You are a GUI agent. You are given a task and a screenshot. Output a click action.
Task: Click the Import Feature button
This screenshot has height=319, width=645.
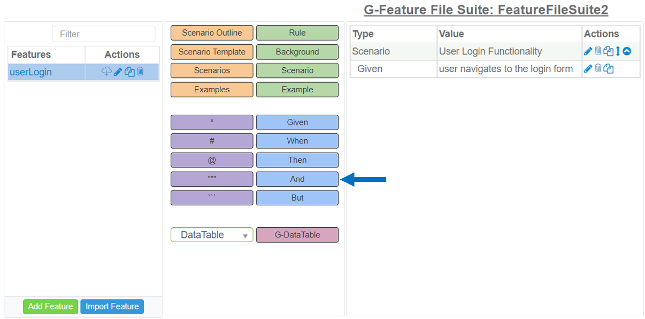click(112, 307)
